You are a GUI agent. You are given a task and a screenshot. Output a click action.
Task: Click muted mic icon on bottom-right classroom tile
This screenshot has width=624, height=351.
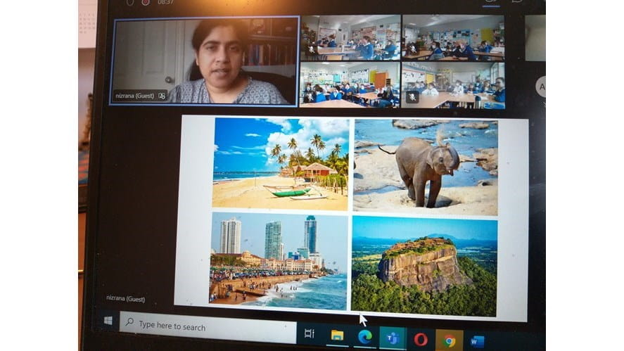[x=412, y=97]
